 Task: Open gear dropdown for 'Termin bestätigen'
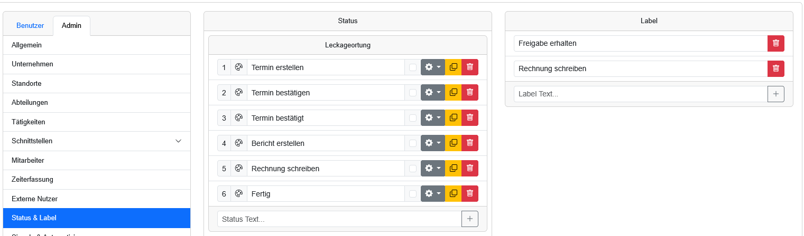(x=433, y=93)
